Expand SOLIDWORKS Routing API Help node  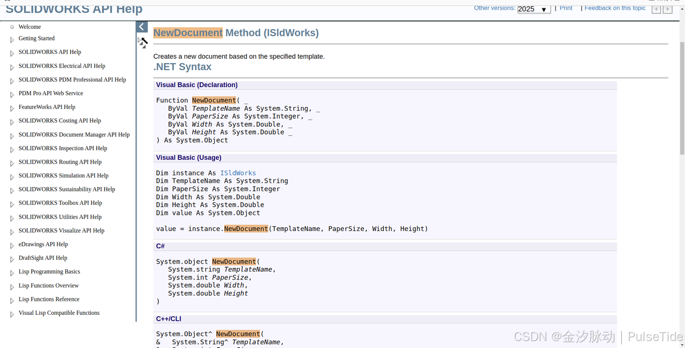12,164
